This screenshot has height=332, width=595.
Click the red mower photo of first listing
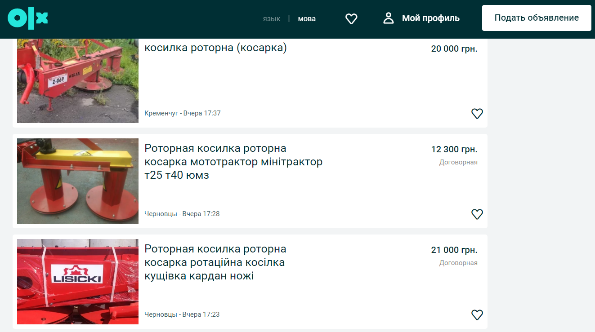tap(77, 80)
